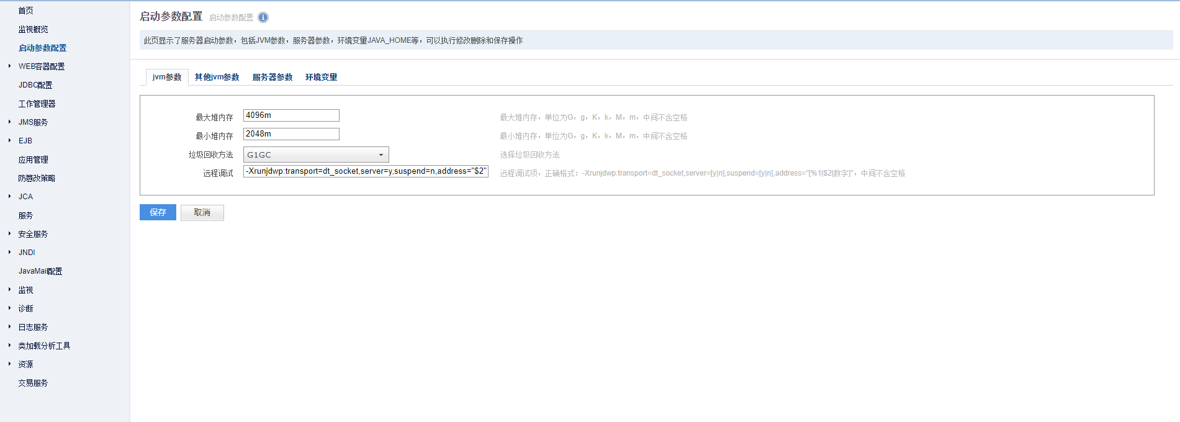Expand the EJB sidebar arrow
The height and width of the screenshot is (422, 1180).
10,140
